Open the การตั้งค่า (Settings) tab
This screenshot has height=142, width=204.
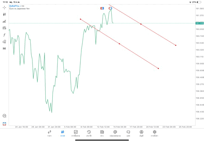point(155,133)
